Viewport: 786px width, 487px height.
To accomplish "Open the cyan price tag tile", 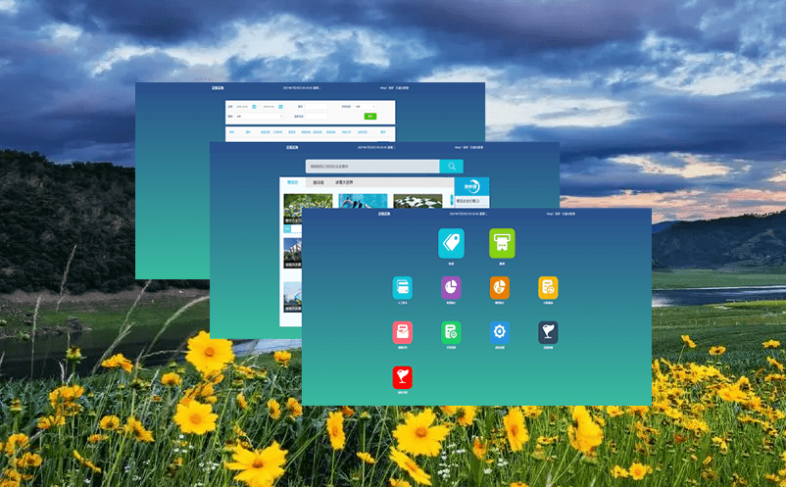I will click(x=451, y=243).
